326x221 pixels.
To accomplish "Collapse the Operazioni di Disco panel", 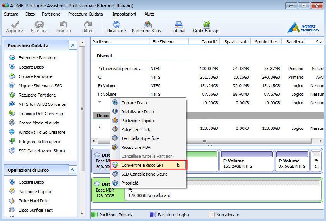I will [72, 170].
